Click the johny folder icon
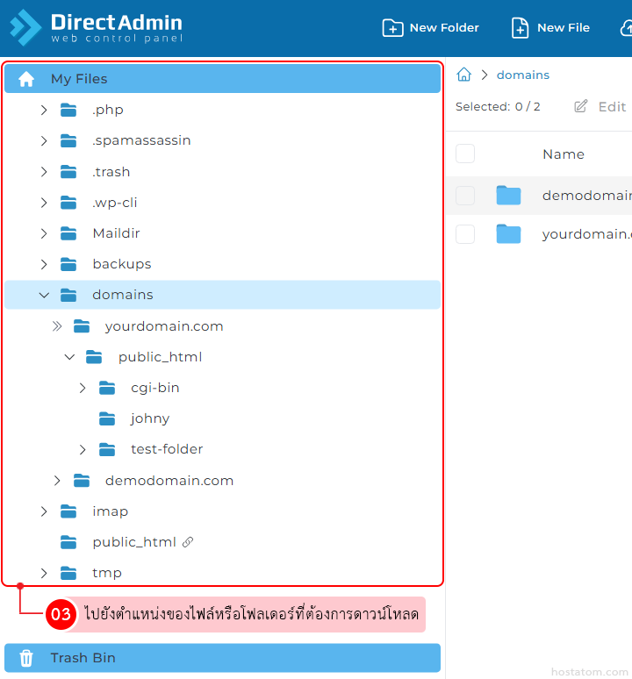Screen dimensions: 632x679 [107, 418]
